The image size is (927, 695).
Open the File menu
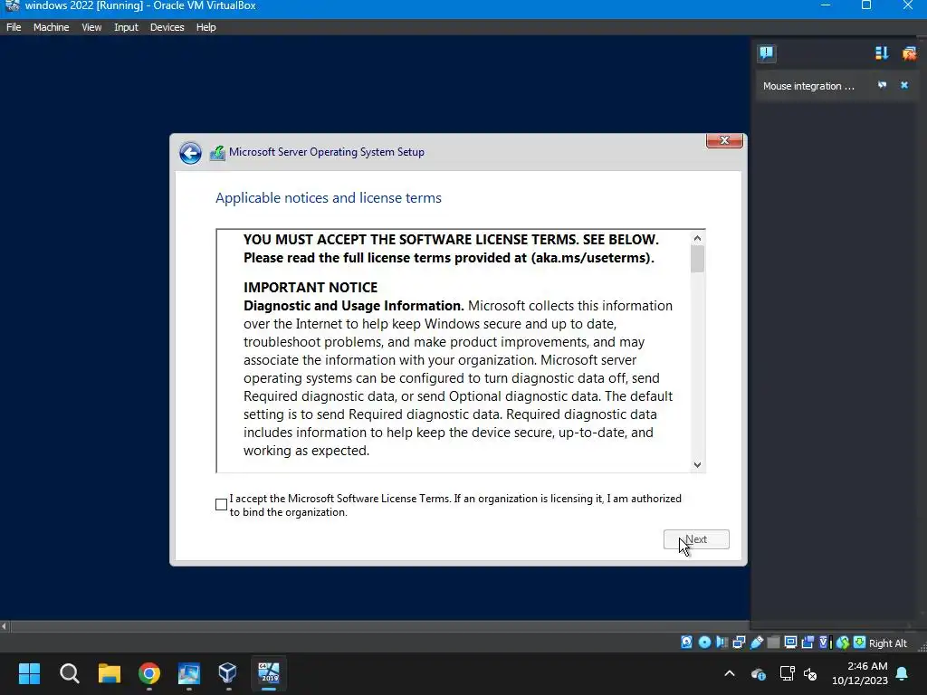point(14,27)
